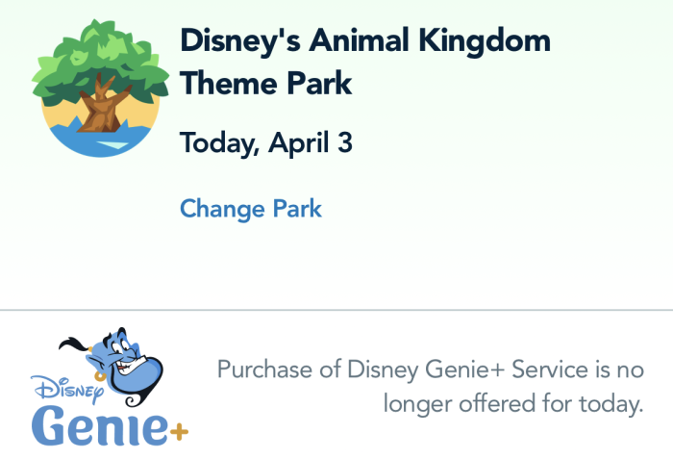Screen dimensions: 673x459
Task: Tap the Park word in the Change Park link
Action: (297, 209)
